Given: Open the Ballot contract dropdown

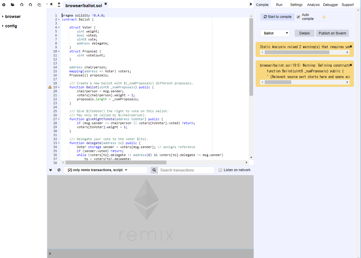Looking at the screenshot, I should (274, 33).
